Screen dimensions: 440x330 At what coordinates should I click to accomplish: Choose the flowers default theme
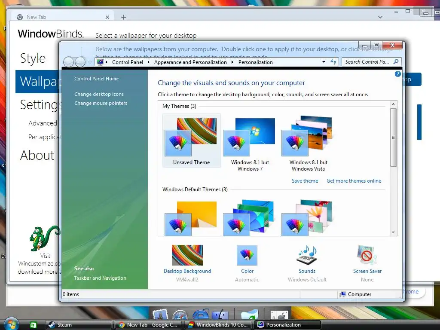pyautogui.click(x=307, y=217)
